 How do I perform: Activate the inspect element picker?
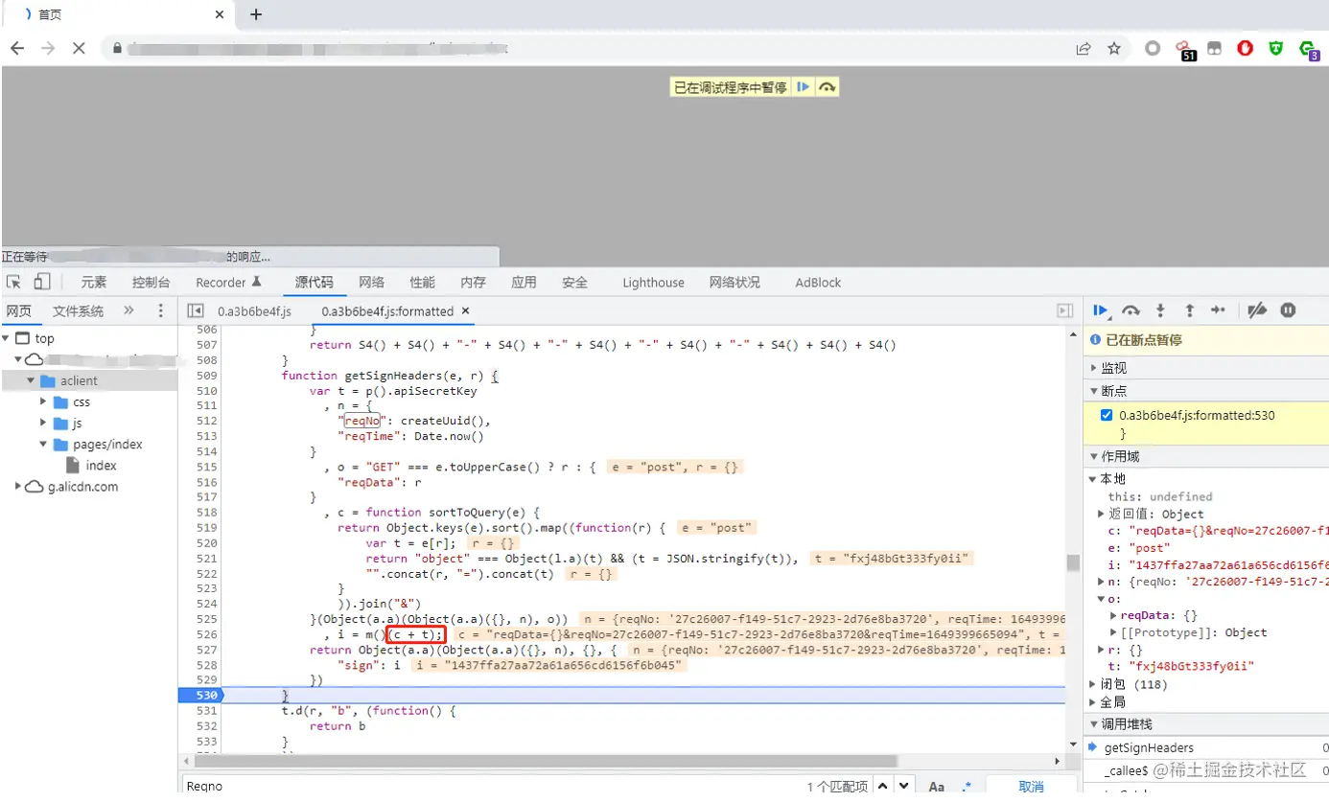(13, 282)
